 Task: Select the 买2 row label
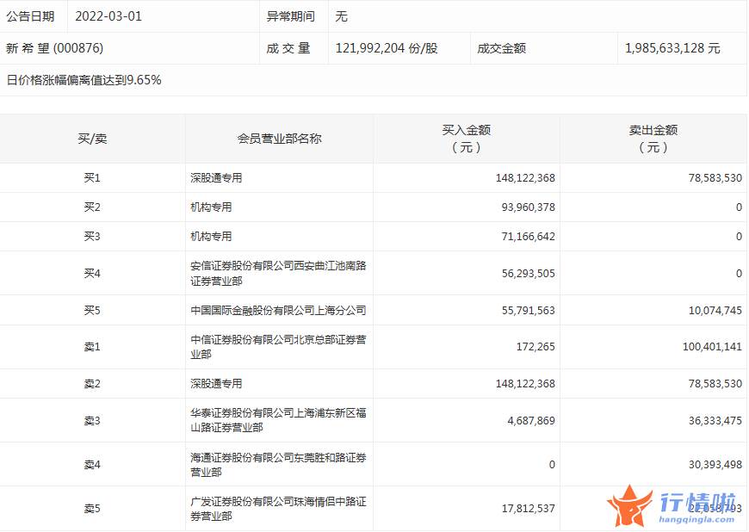click(92, 207)
